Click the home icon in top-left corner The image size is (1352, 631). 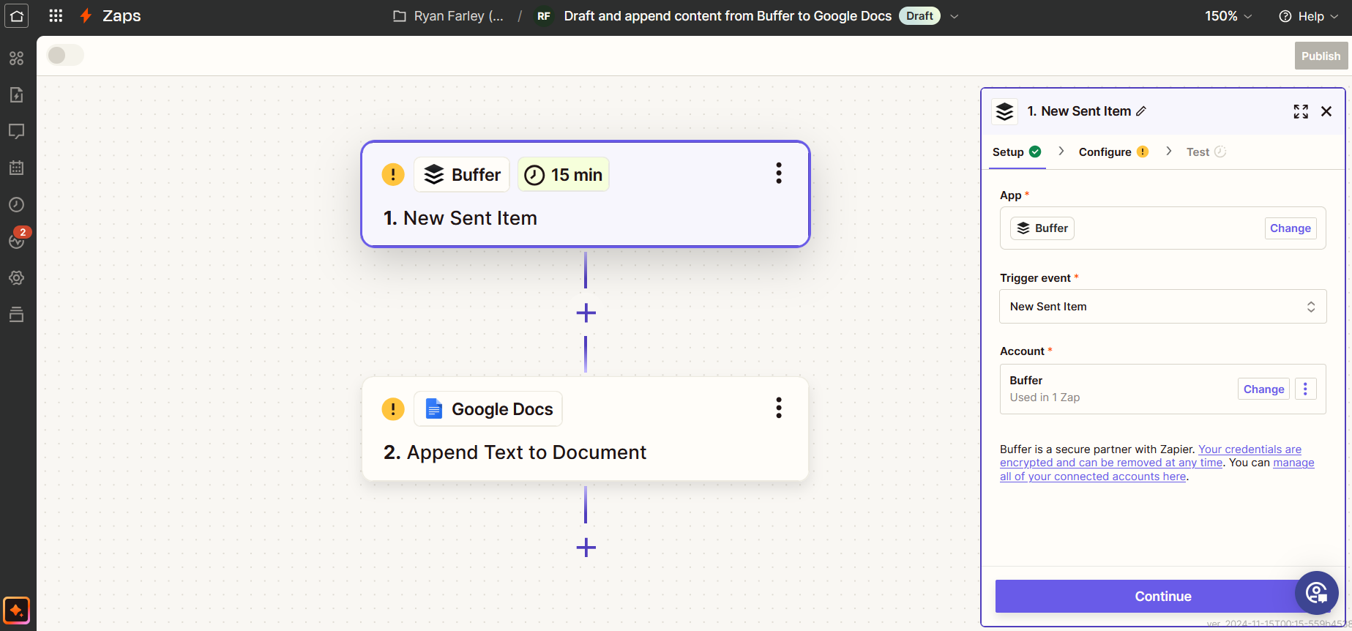(16, 16)
